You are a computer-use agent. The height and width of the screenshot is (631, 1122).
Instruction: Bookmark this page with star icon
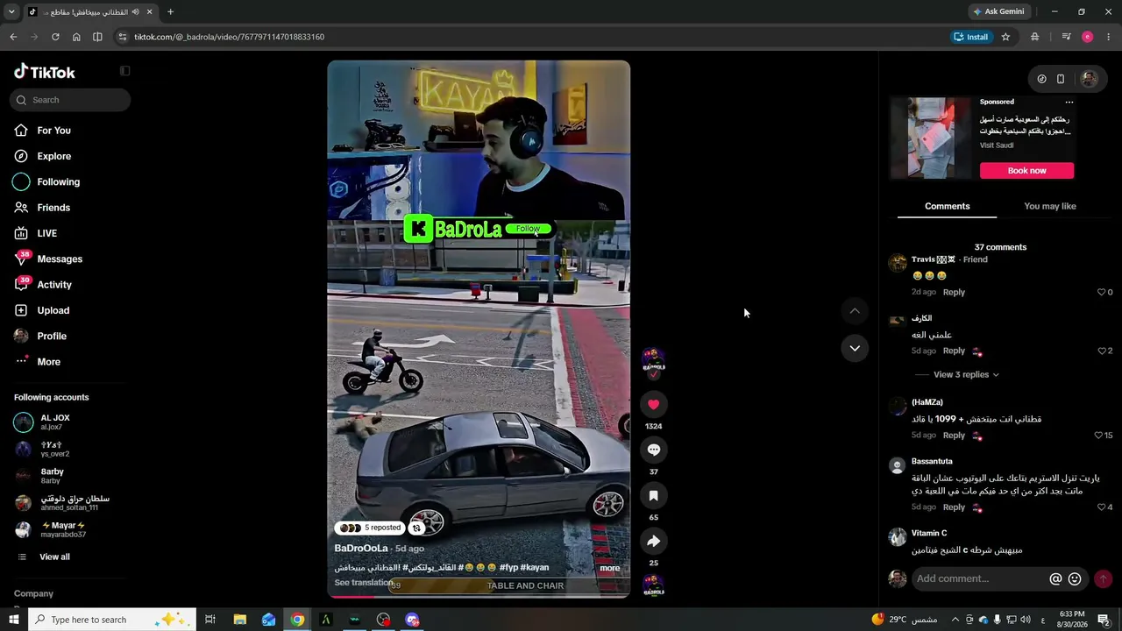tap(1005, 37)
